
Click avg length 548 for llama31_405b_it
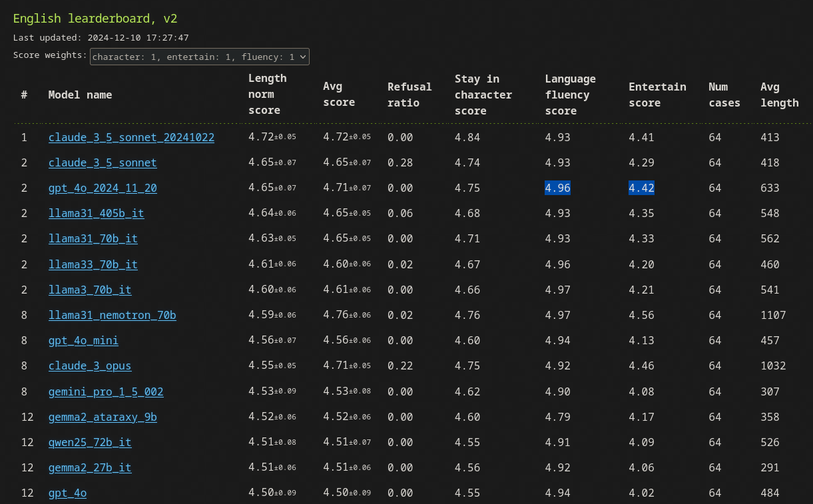(770, 213)
